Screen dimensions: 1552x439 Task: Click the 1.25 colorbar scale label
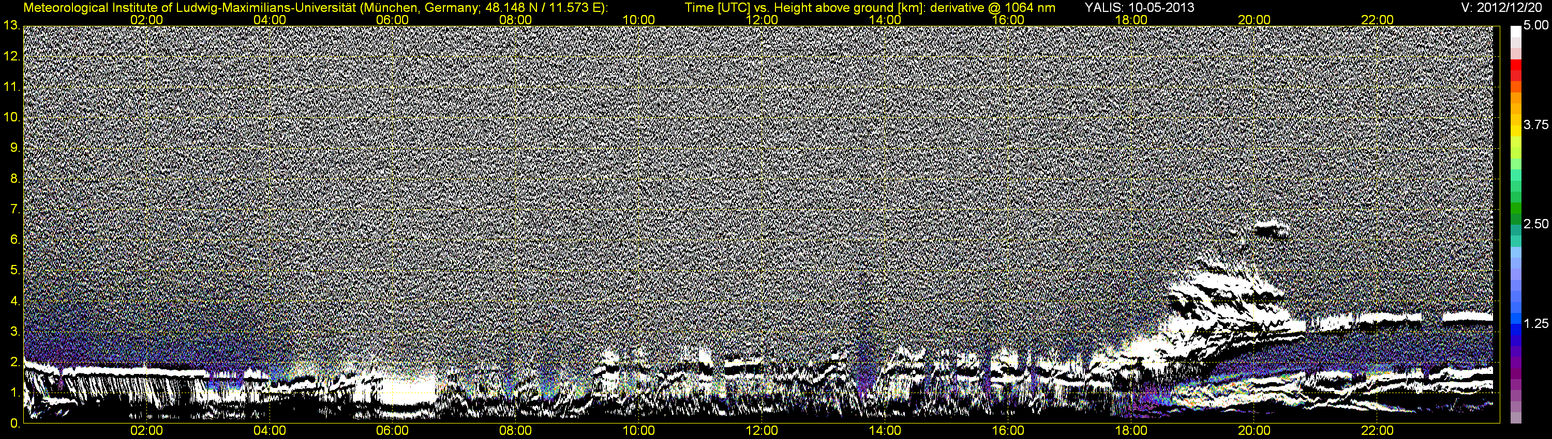point(1535,323)
